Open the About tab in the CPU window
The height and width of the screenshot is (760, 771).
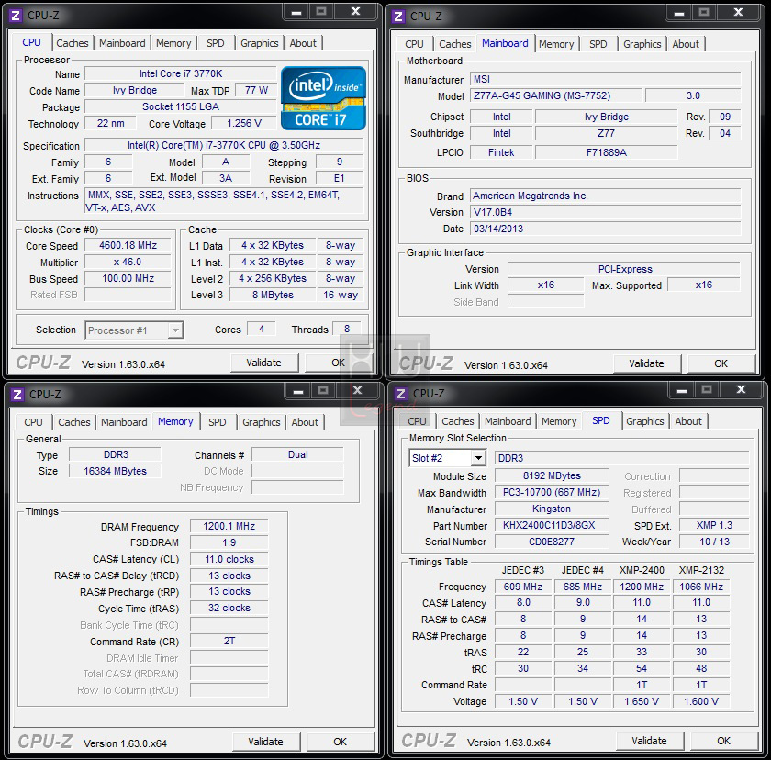tap(303, 43)
